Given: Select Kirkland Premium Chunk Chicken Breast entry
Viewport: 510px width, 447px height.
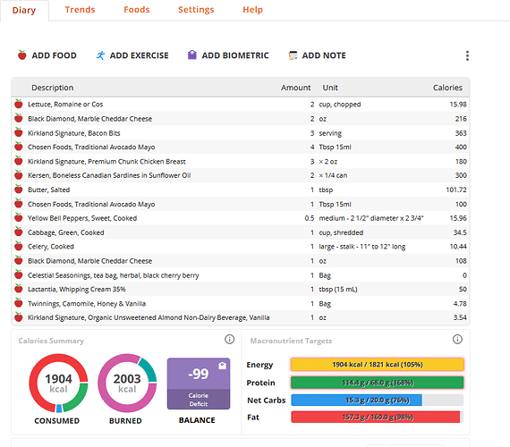Looking at the screenshot, I should tap(241, 161).
